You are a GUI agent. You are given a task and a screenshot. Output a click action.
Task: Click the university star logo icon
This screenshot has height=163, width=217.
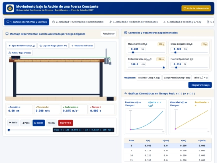(x=10, y=8)
